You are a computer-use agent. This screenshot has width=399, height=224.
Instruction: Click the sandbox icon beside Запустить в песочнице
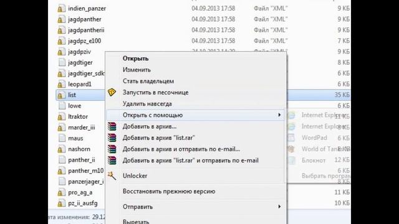coord(112,92)
